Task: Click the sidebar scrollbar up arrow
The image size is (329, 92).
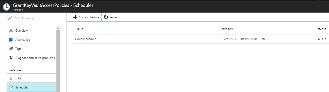Action: (x=58, y=28)
